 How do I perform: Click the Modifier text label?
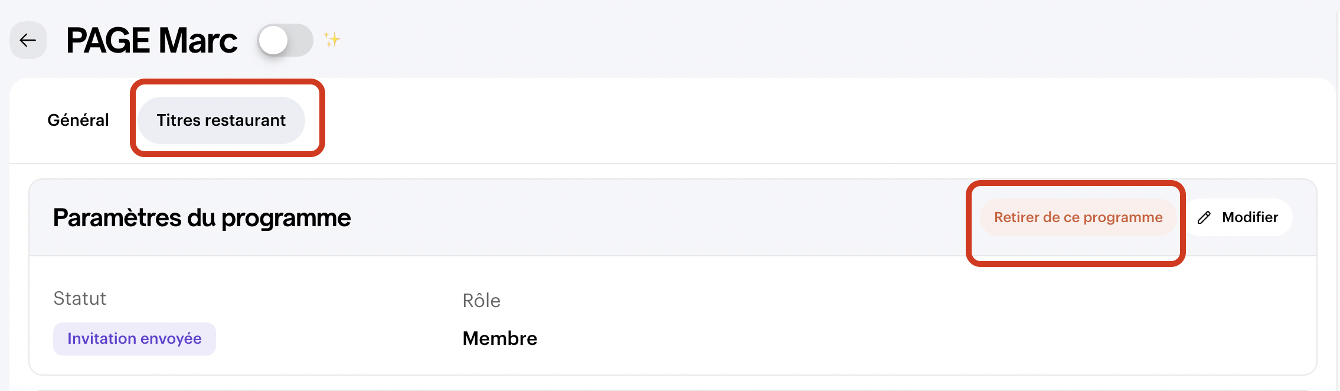click(x=1250, y=217)
